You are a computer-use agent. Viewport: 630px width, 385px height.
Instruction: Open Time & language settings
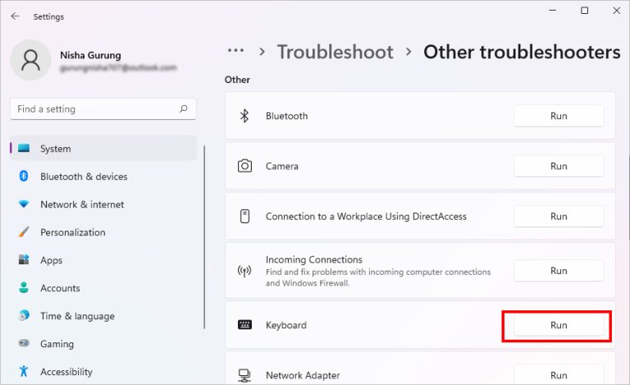(x=77, y=316)
